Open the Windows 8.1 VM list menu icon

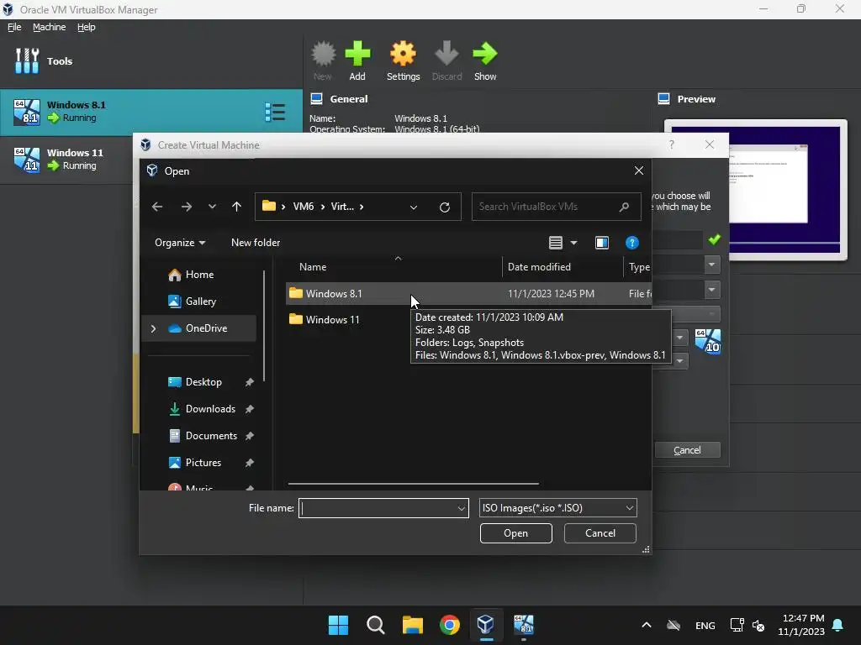[x=275, y=112]
